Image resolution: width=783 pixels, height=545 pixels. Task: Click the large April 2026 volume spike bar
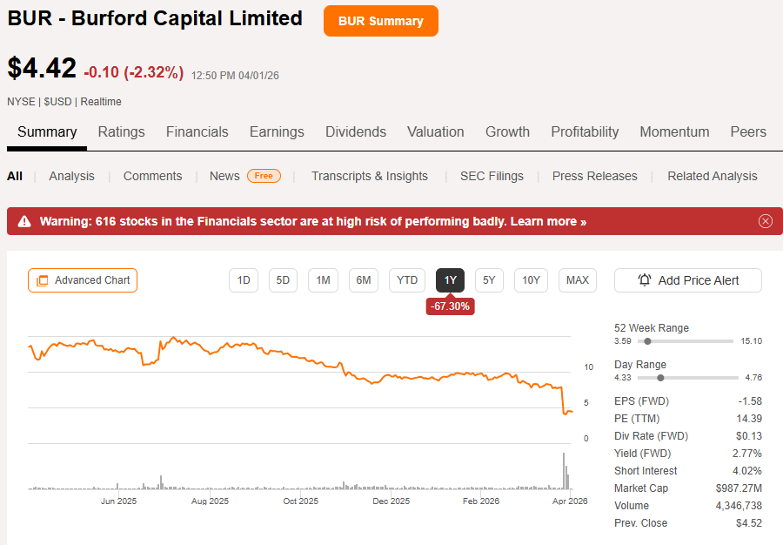[564, 471]
